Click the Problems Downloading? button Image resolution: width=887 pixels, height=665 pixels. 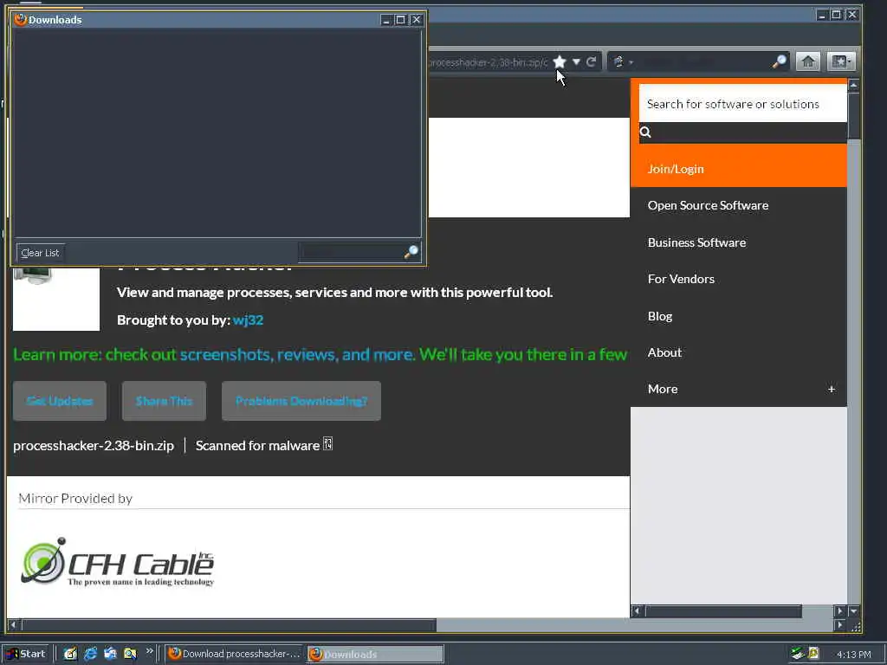(x=301, y=401)
